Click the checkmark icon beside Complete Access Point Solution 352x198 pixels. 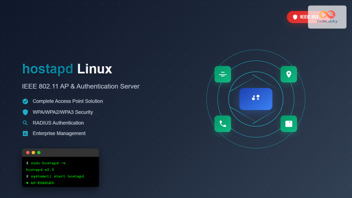(25, 101)
